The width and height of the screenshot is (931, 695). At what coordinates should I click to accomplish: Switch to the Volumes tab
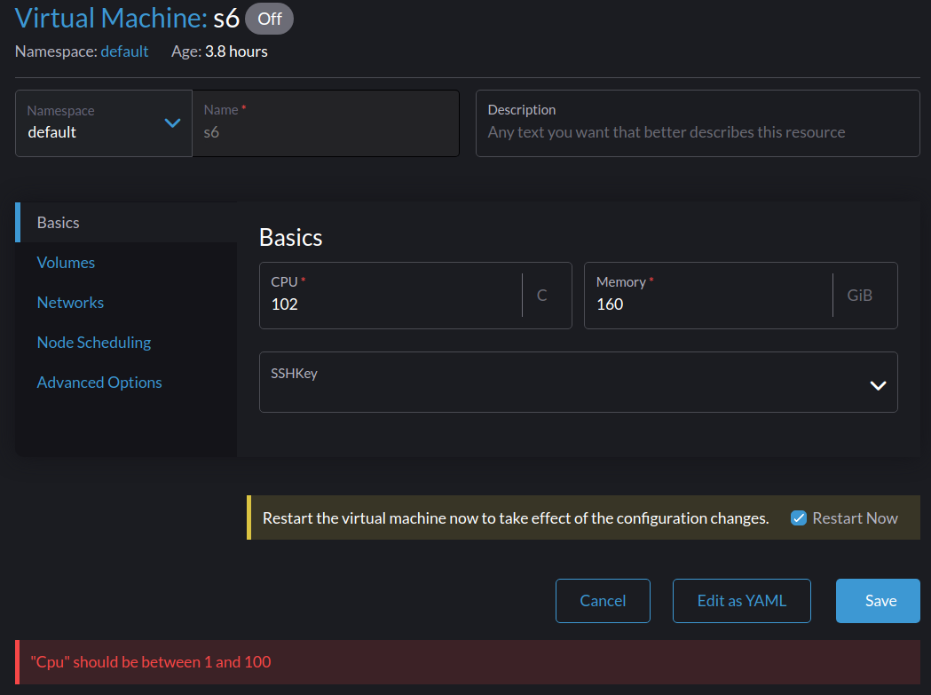pos(66,263)
